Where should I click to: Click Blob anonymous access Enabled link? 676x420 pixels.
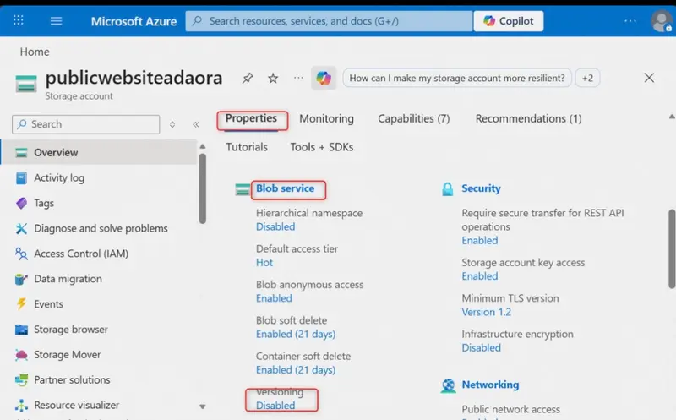(274, 298)
